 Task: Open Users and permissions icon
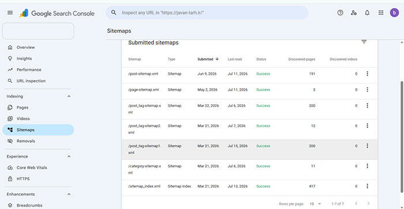tap(353, 13)
